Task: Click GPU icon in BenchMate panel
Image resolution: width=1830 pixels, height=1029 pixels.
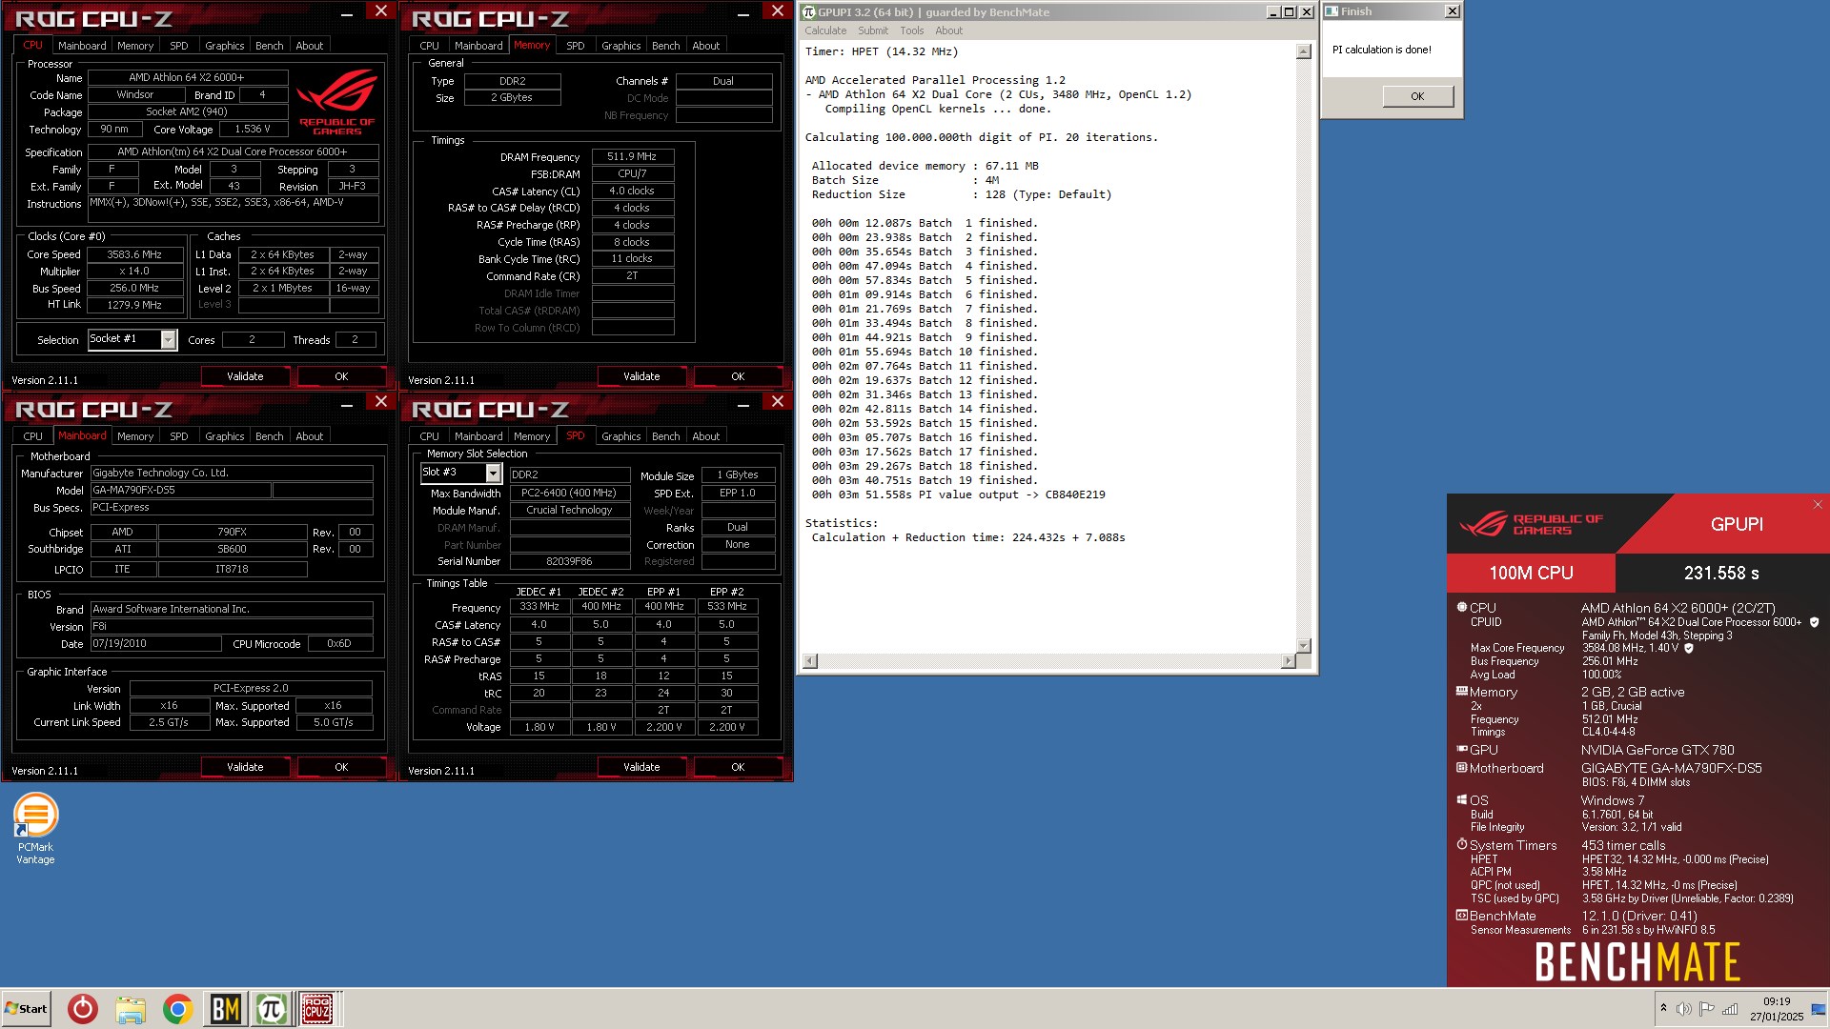Action: 1462,750
